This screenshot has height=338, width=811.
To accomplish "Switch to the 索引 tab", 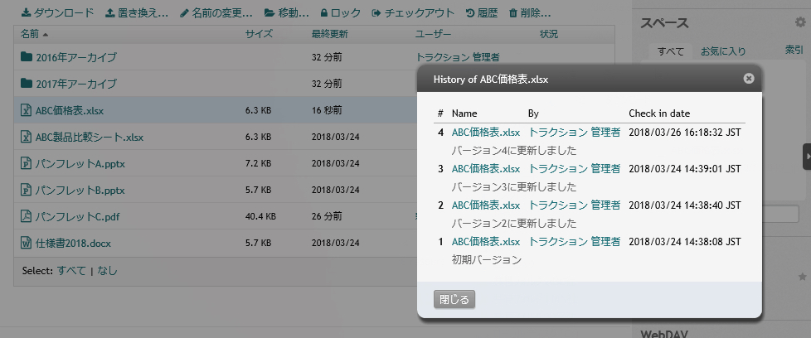I will click(x=794, y=51).
